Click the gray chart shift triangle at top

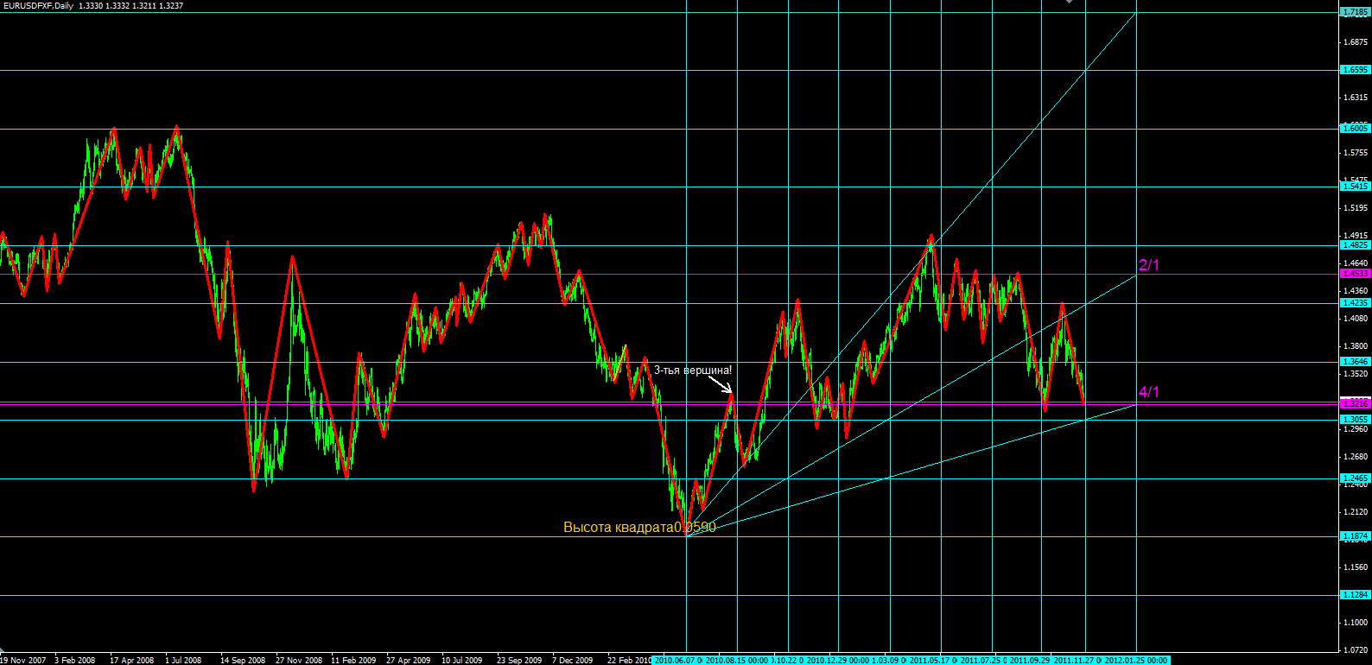click(1070, 3)
